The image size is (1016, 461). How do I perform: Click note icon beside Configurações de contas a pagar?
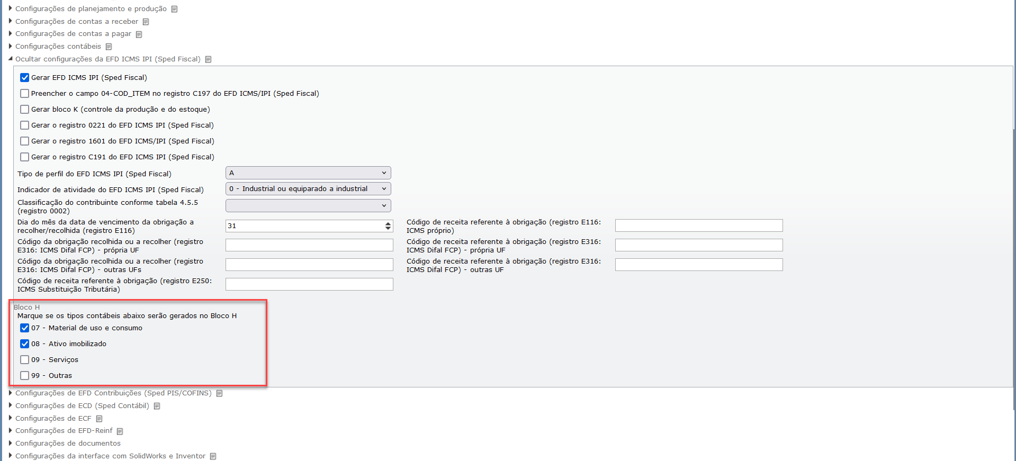[x=139, y=34]
